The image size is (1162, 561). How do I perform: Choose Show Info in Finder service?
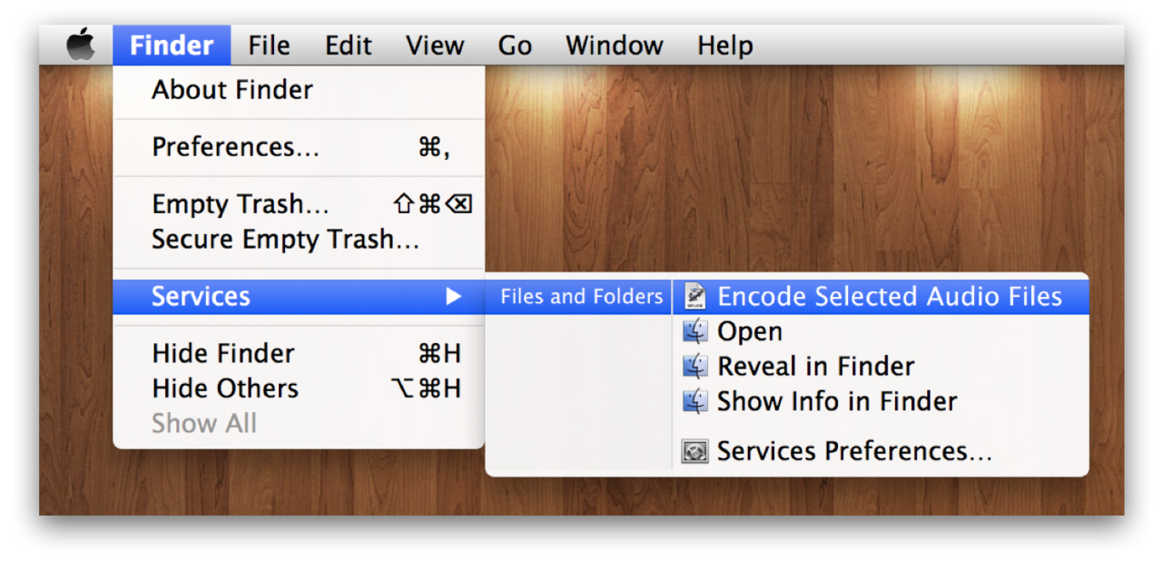coord(880,401)
